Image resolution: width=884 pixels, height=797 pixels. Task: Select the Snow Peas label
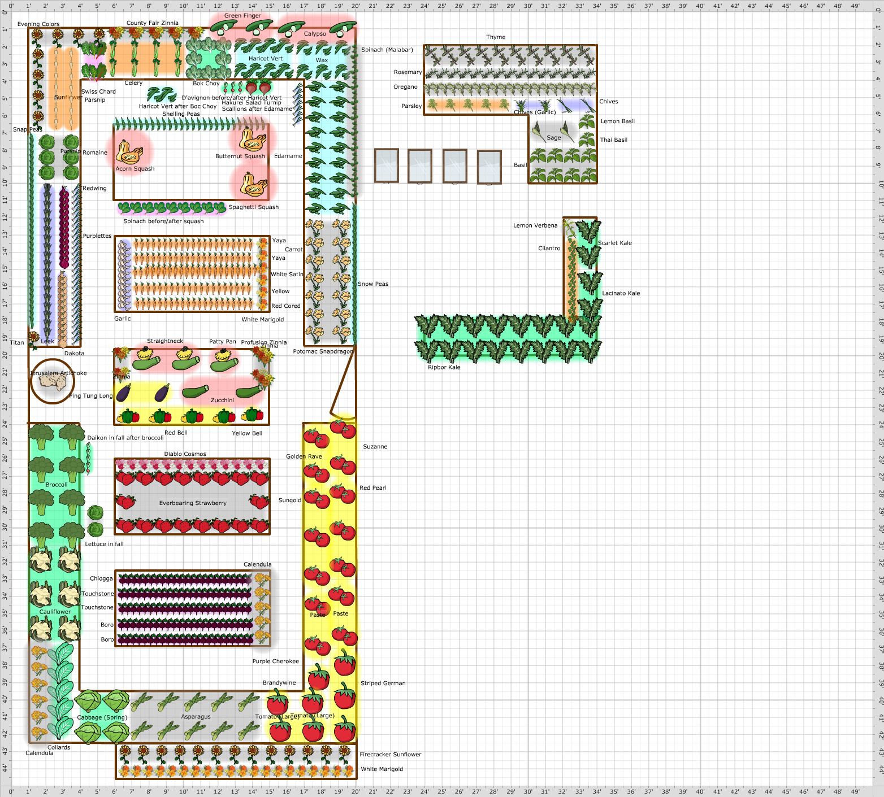click(x=372, y=284)
